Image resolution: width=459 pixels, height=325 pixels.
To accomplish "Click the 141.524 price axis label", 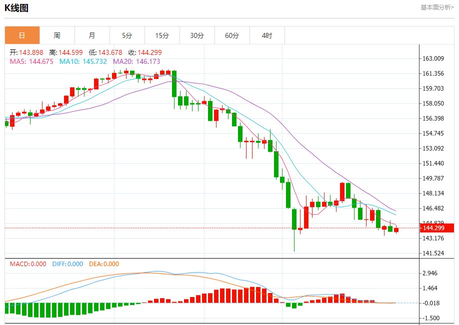I will tap(433, 253).
